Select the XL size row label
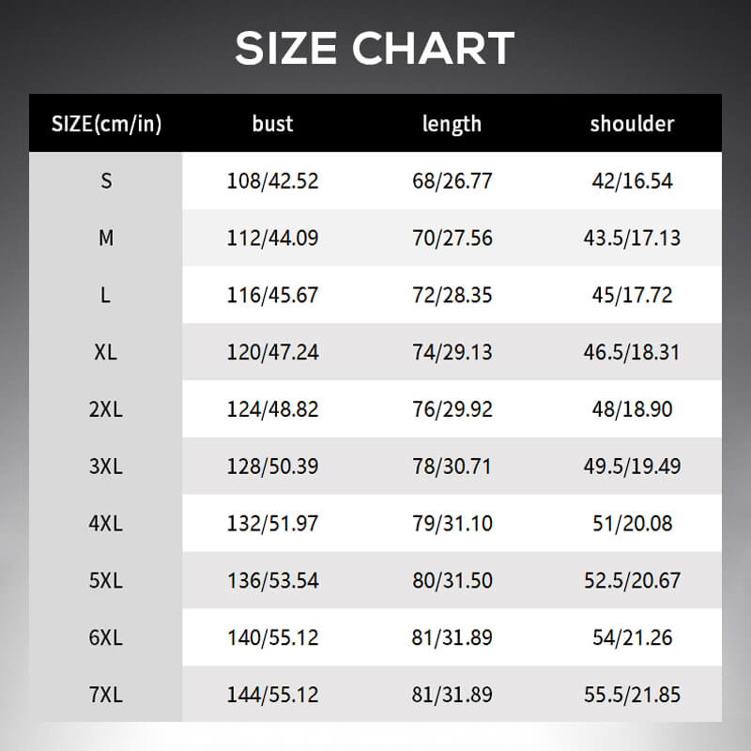This screenshot has height=751, width=751. pyautogui.click(x=106, y=353)
